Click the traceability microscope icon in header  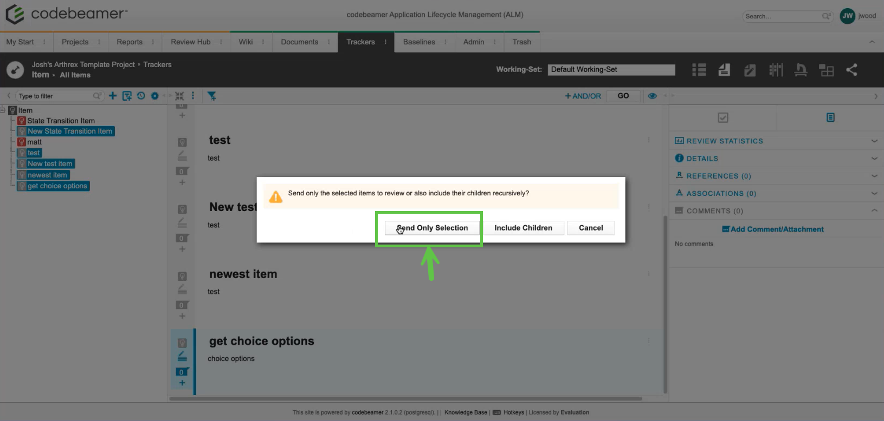pyautogui.click(x=801, y=70)
